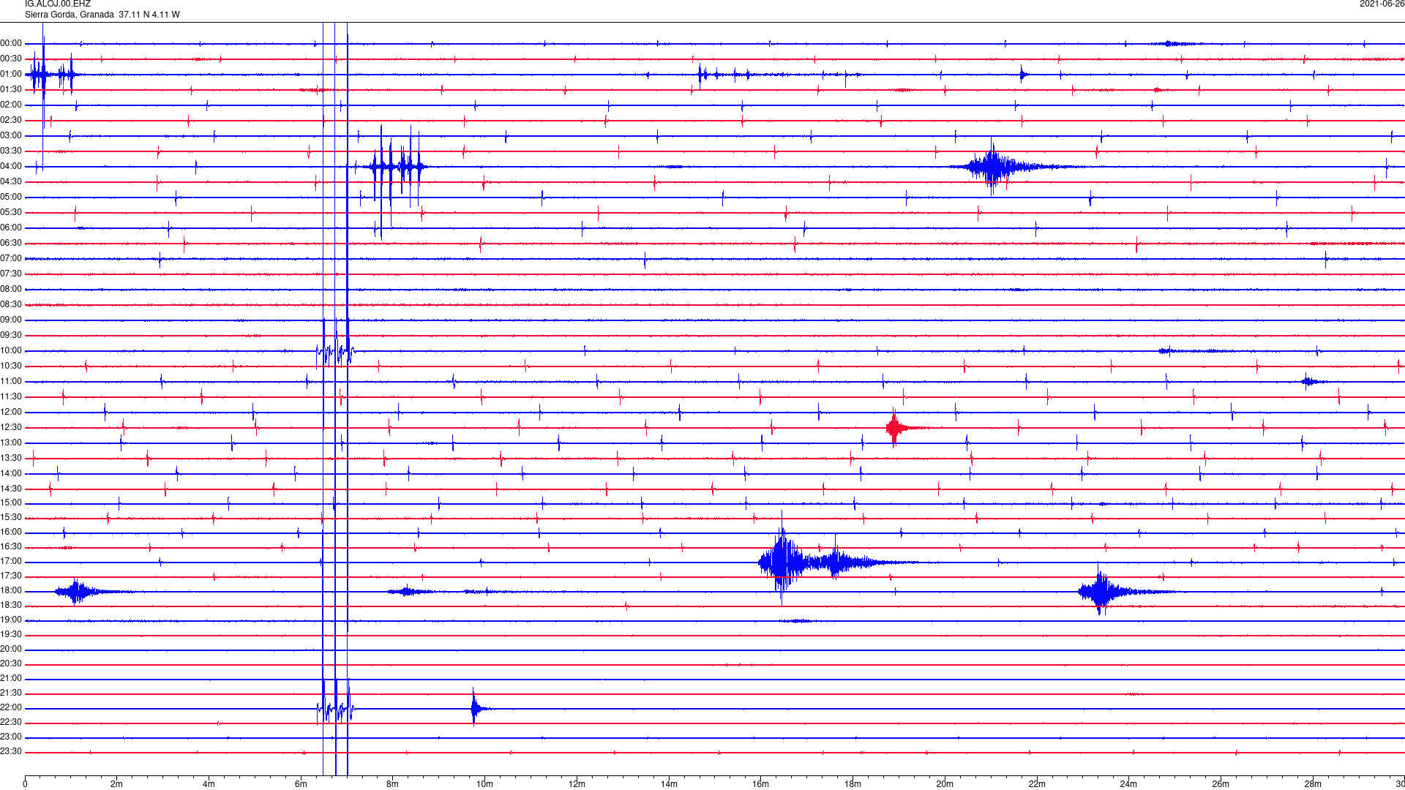This screenshot has height=790, width=1405.
Task: Click the 14:00 time label
Action: click(11, 474)
